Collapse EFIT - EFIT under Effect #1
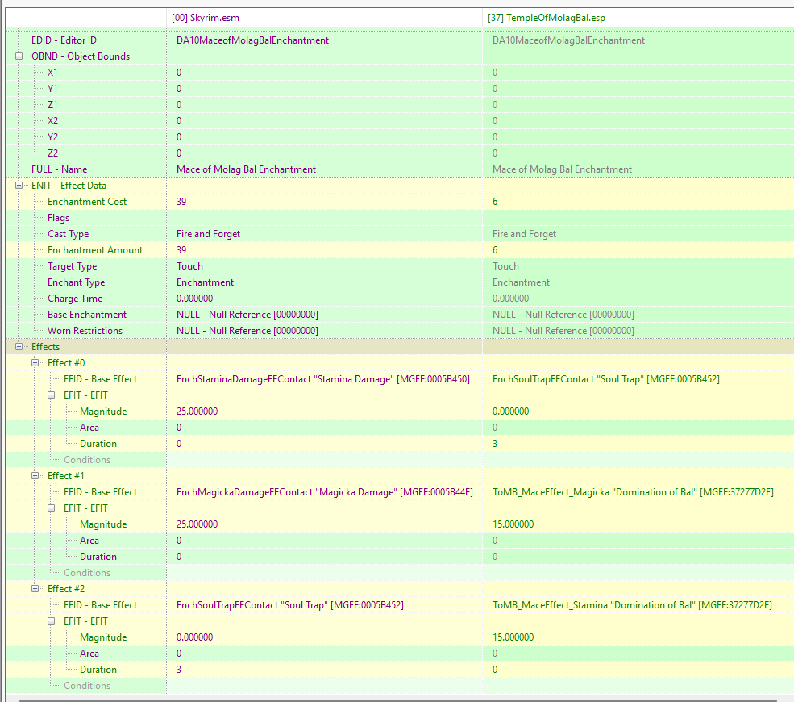The height and width of the screenshot is (702, 794). (x=51, y=508)
